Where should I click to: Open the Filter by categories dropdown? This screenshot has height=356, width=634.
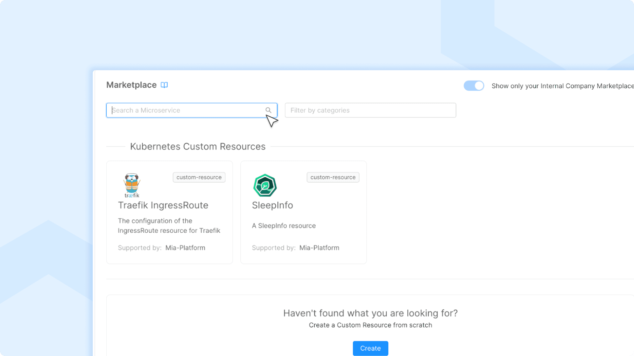(x=370, y=110)
